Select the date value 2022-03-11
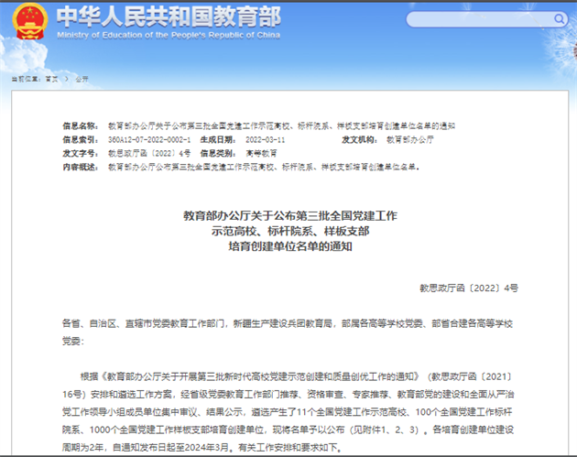 click(x=266, y=140)
